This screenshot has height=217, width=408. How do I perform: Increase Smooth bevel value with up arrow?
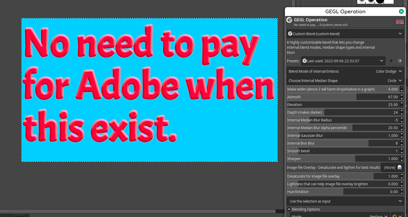[402, 149]
